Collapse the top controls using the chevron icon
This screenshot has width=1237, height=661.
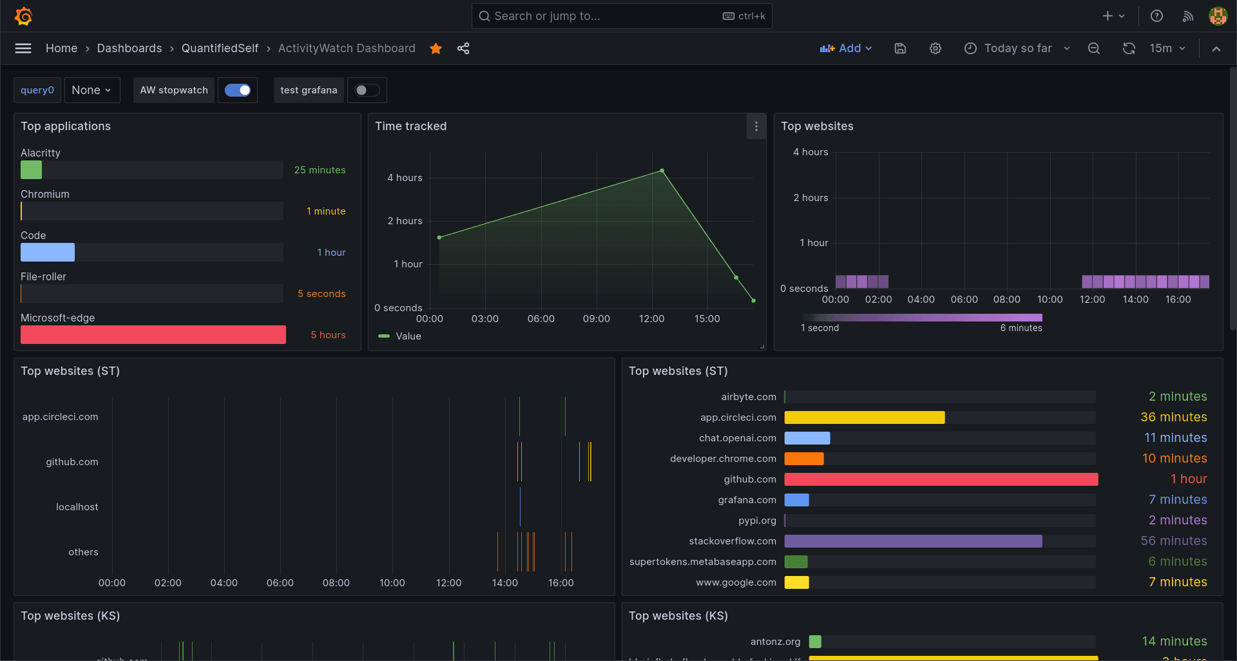(1216, 48)
